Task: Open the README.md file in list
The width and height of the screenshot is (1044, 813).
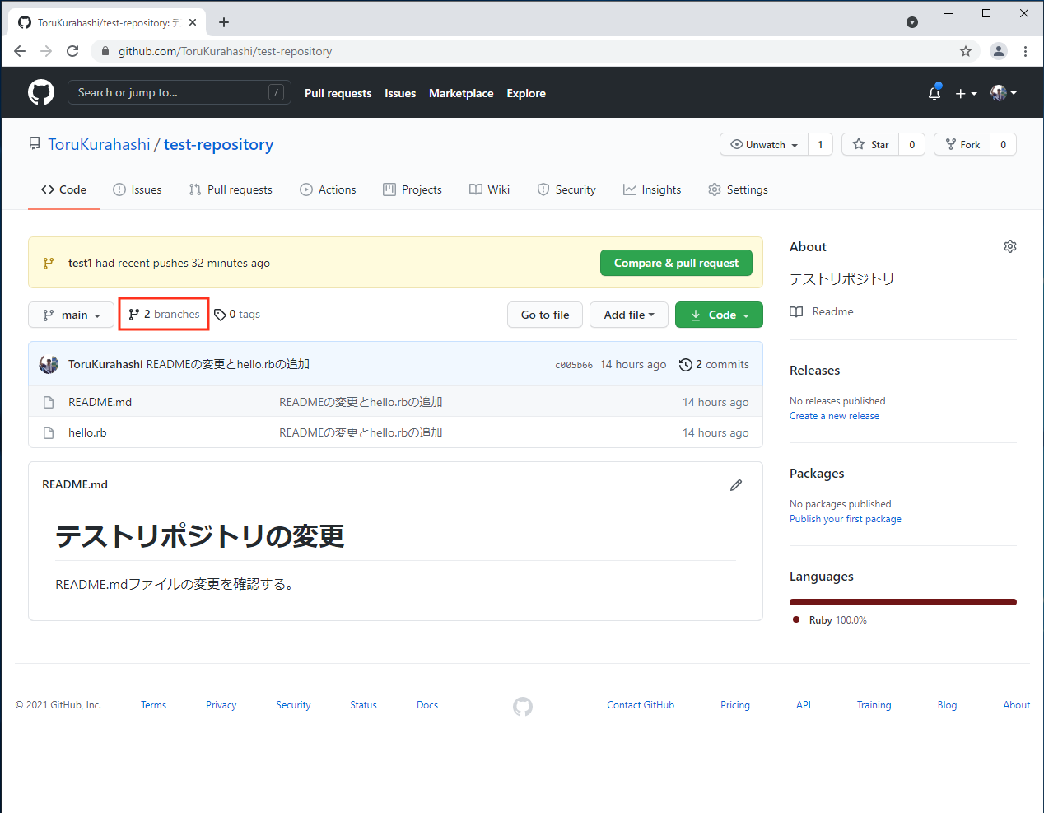Action: (100, 402)
